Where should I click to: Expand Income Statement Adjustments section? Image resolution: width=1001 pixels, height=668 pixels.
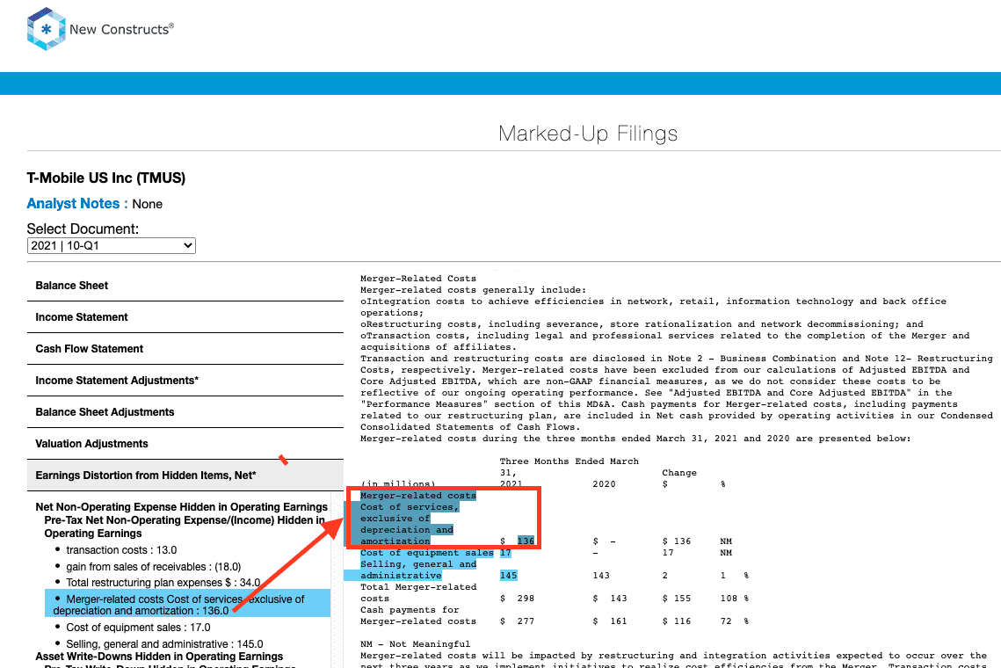pyautogui.click(x=185, y=381)
